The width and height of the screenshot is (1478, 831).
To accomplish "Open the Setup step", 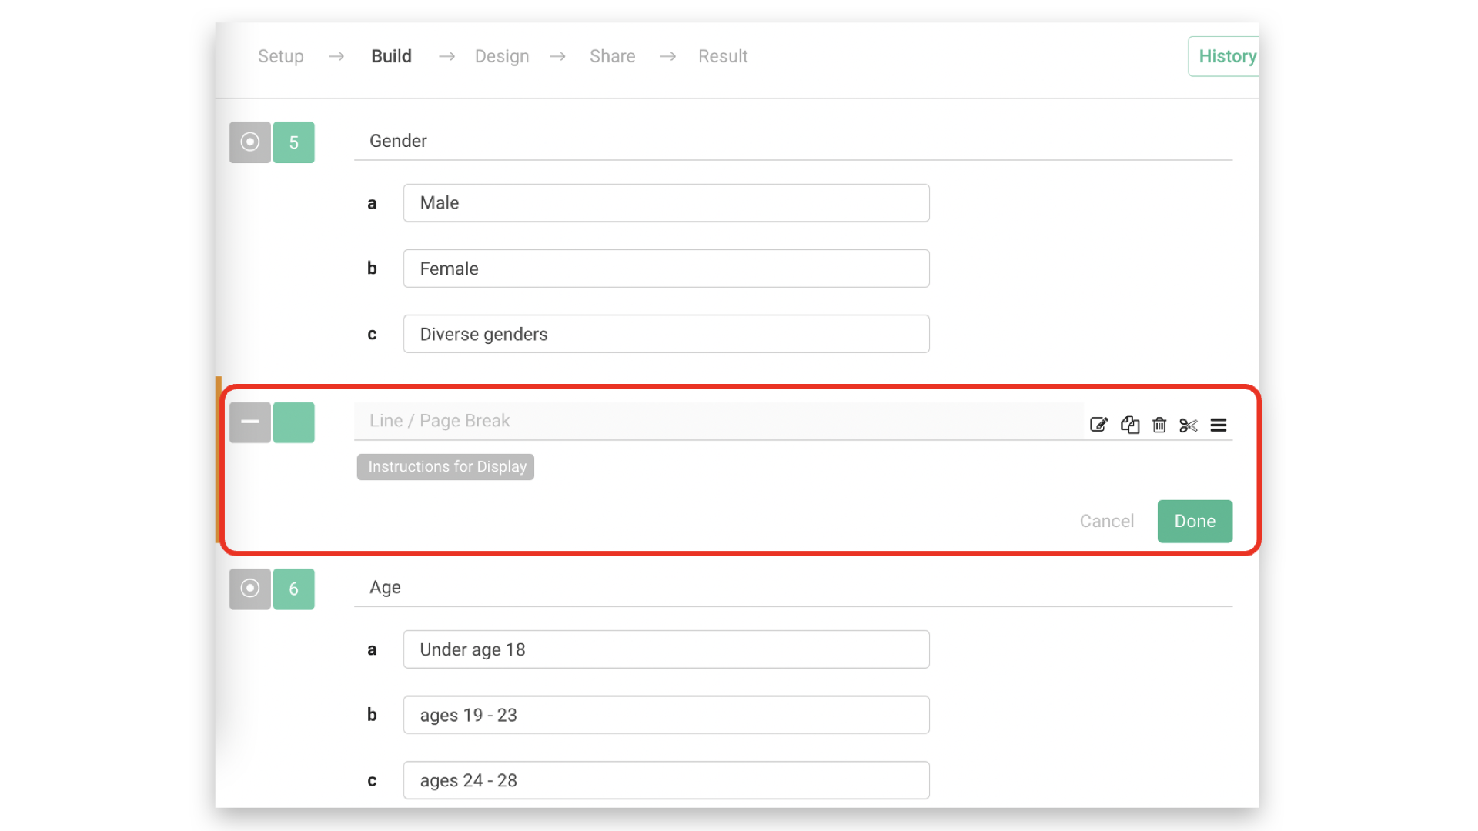I will pyautogui.click(x=280, y=56).
